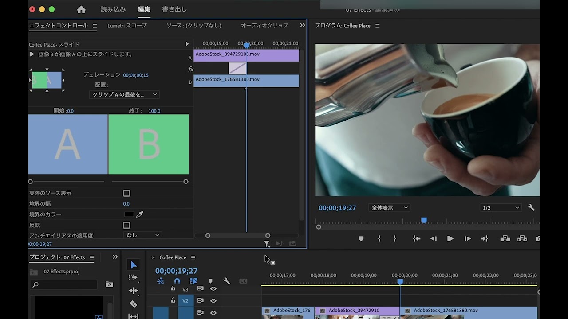Click the 境界のカラー black color swatch
The width and height of the screenshot is (568, 319).
[129, 214]
